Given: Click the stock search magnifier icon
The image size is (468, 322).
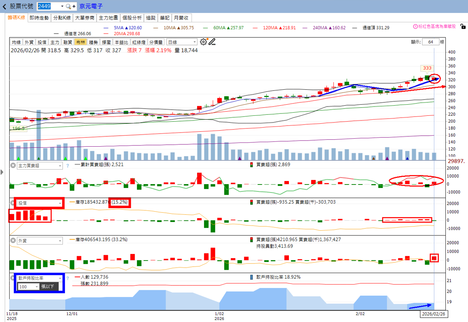Looking at the screenshot, I should click(x=67, y=6).
